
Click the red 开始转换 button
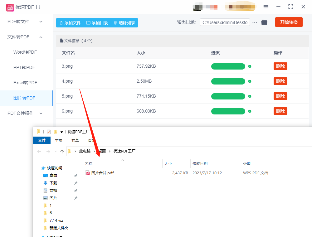coord(289,22)
